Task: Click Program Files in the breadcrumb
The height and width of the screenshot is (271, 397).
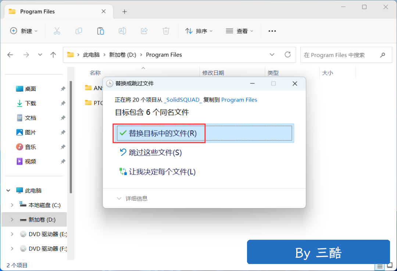Action: pyautogui.click(x=164, y=55)
